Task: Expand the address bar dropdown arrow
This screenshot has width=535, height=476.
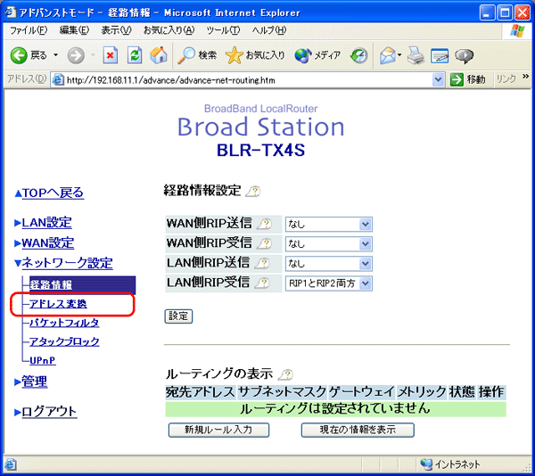Action: coord(438,80)
